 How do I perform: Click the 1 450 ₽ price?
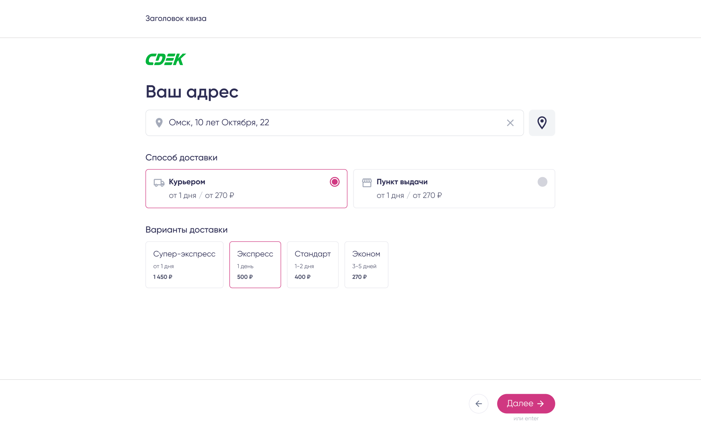(x=163, y=277)
